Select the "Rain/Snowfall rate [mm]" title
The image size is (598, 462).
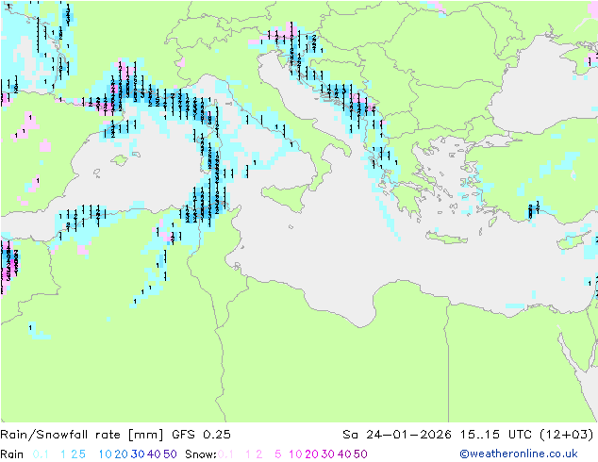[82, 435]
